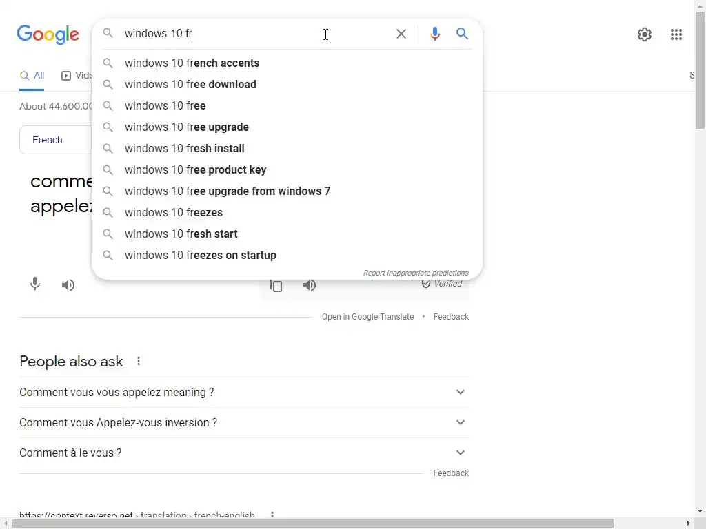Screen dimensions: 706x529
Task: Click Open in Google Translate link
Action: [x=367, y=317]
